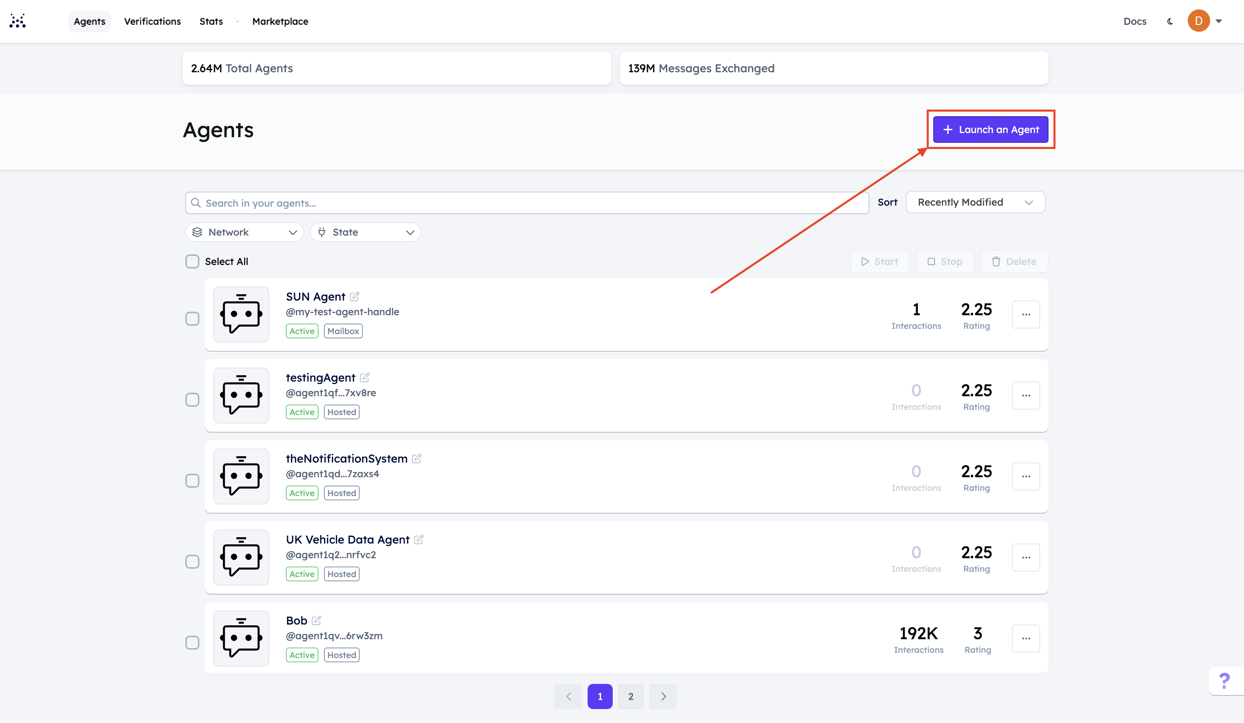Select checkbox beside UK Vehicle Data Agent
This screenshot has width=1244, height=723.
click(x=192, y=562)
